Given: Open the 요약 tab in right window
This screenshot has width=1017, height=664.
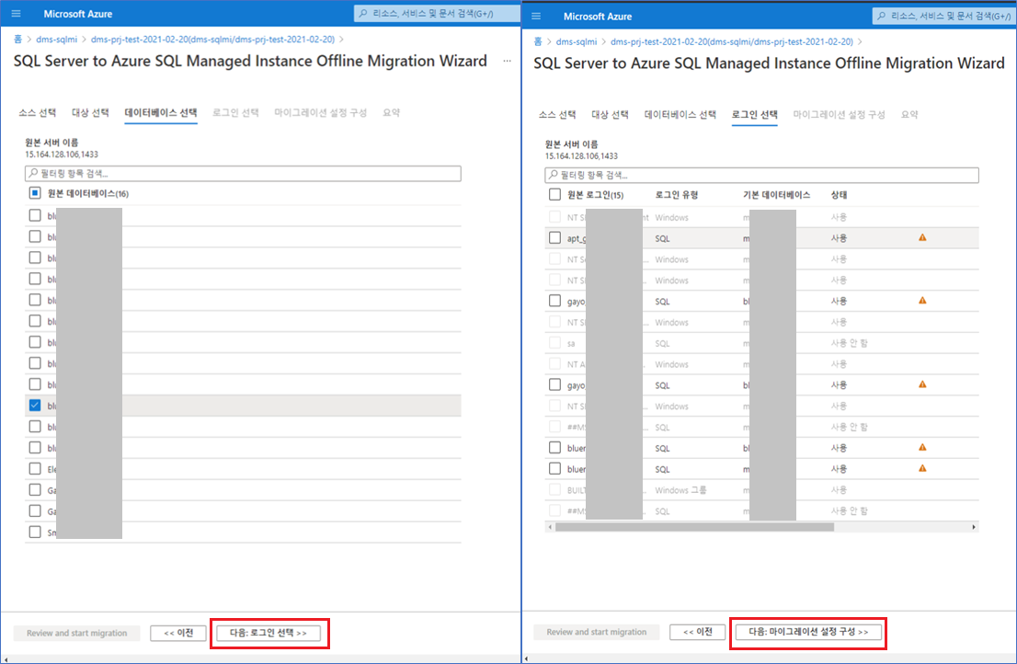Looking at the screenshot, I should click(x=909, y=115).
